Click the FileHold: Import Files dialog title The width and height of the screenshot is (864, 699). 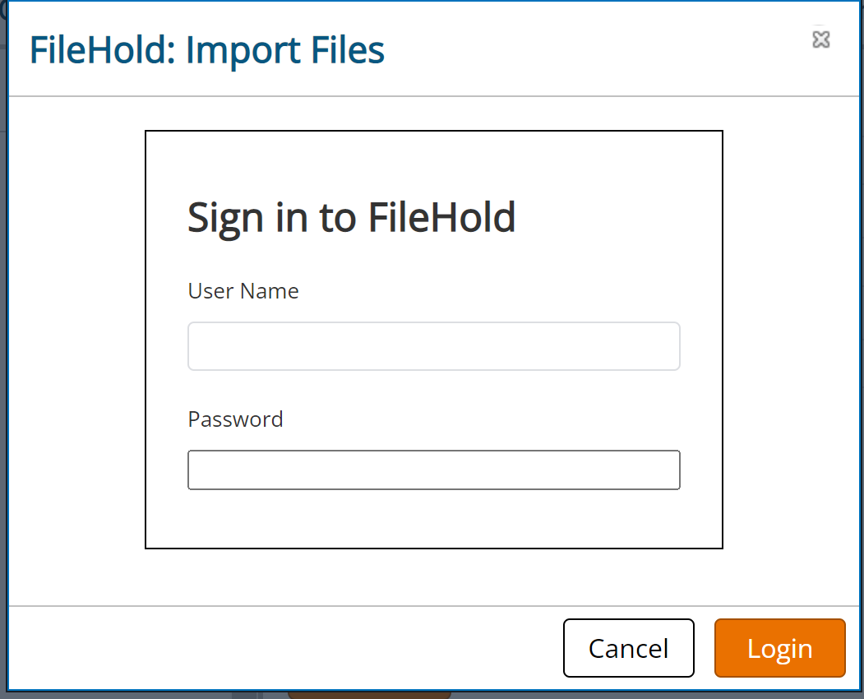206,50
